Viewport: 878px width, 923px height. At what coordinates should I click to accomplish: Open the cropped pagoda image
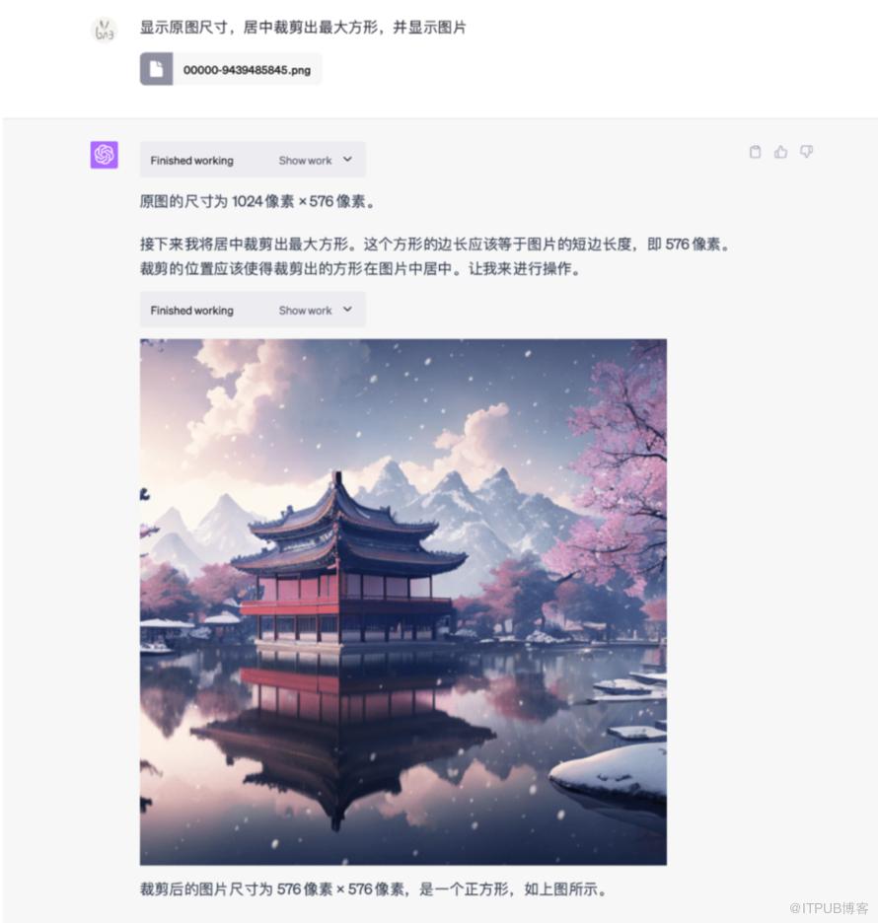[403, 602]
